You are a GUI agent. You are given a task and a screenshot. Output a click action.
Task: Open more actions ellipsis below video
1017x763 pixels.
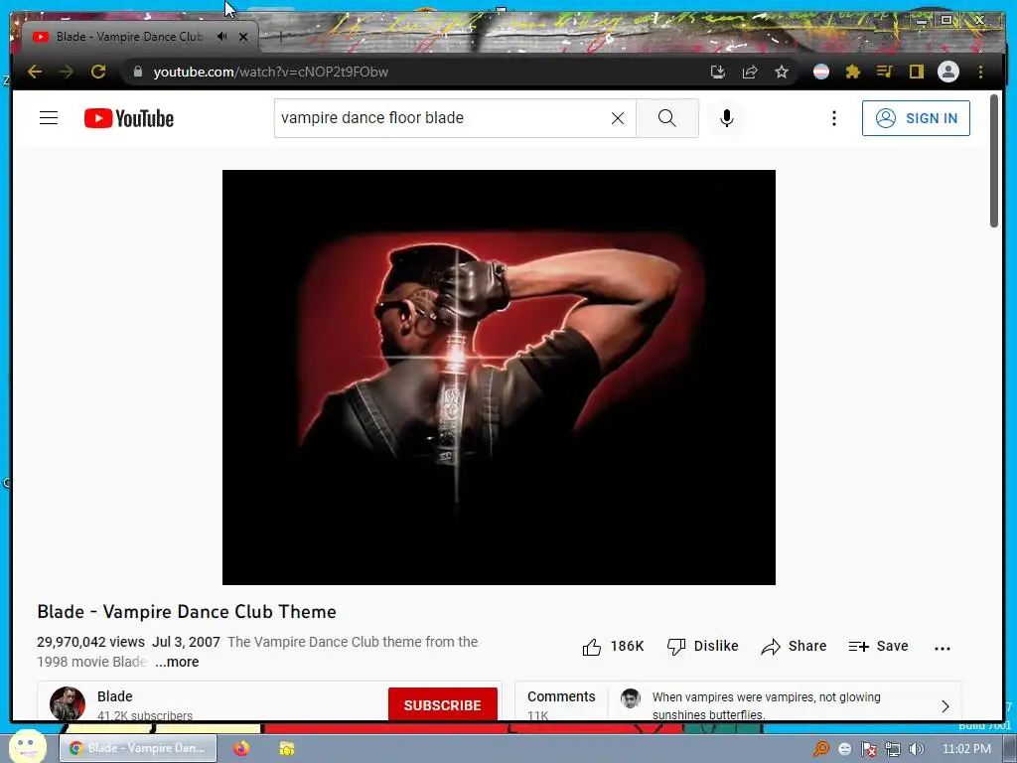[943, 648]
